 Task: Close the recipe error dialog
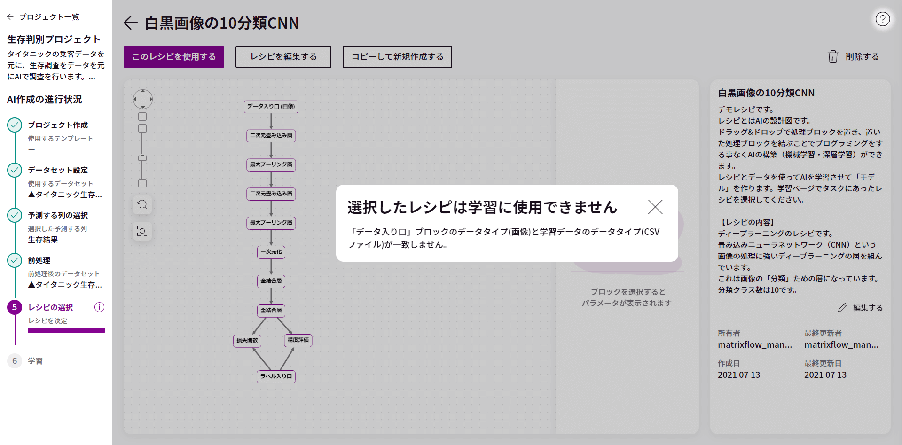[x=655, y=207]
